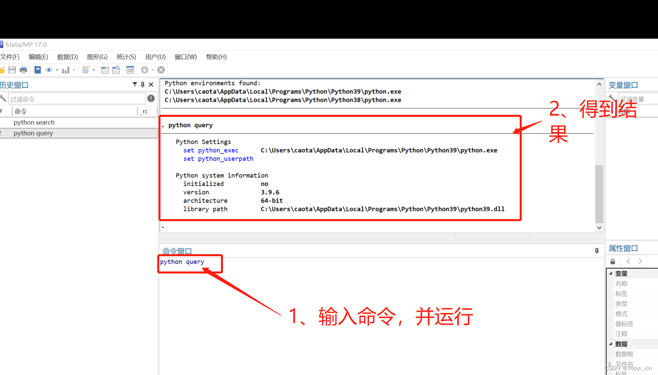
Task: Click the wrench icon beside the history filter
Action: [3, 98]
